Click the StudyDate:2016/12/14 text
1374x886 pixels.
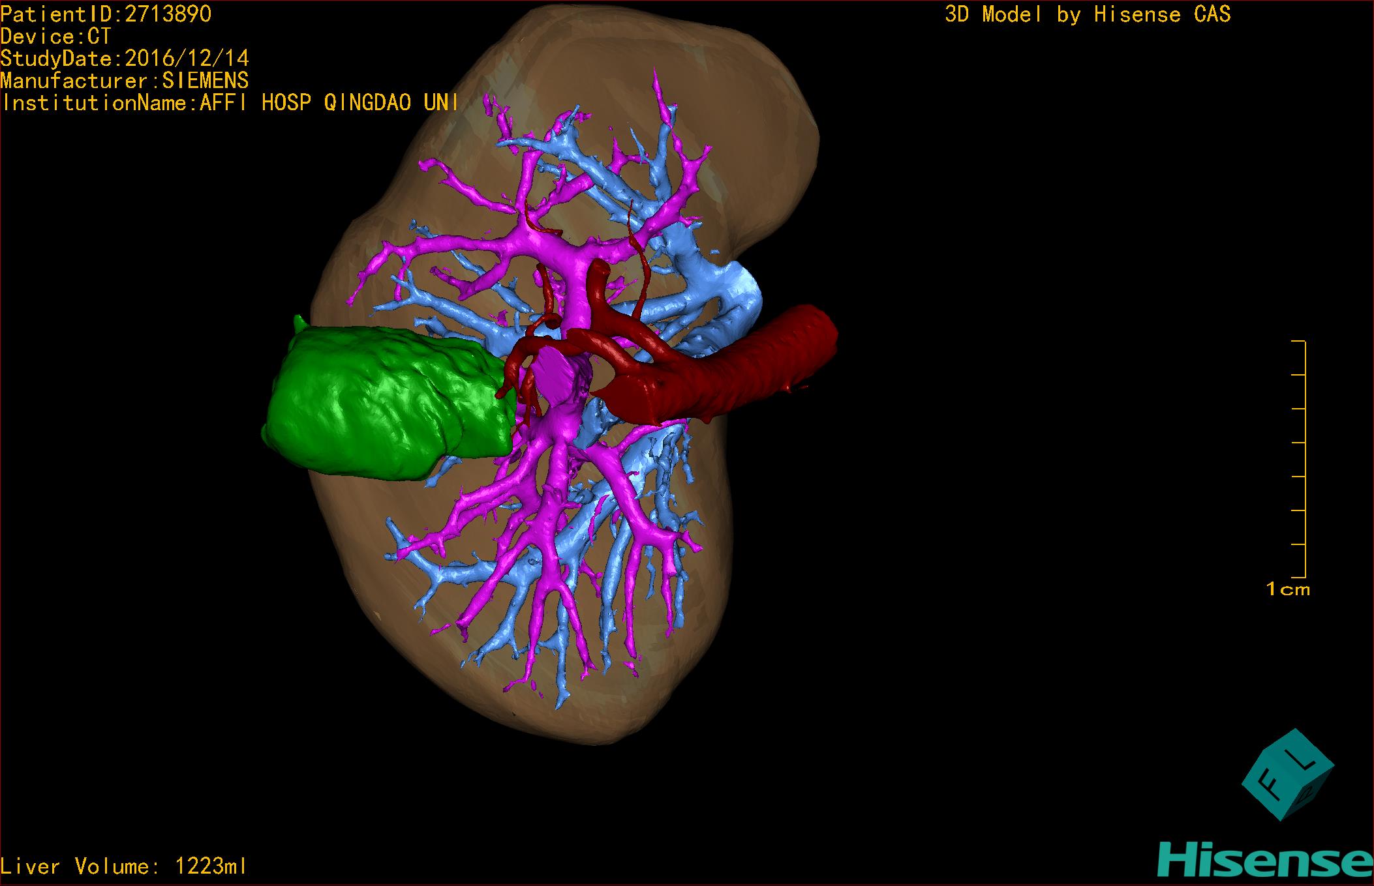coord(124,59)
